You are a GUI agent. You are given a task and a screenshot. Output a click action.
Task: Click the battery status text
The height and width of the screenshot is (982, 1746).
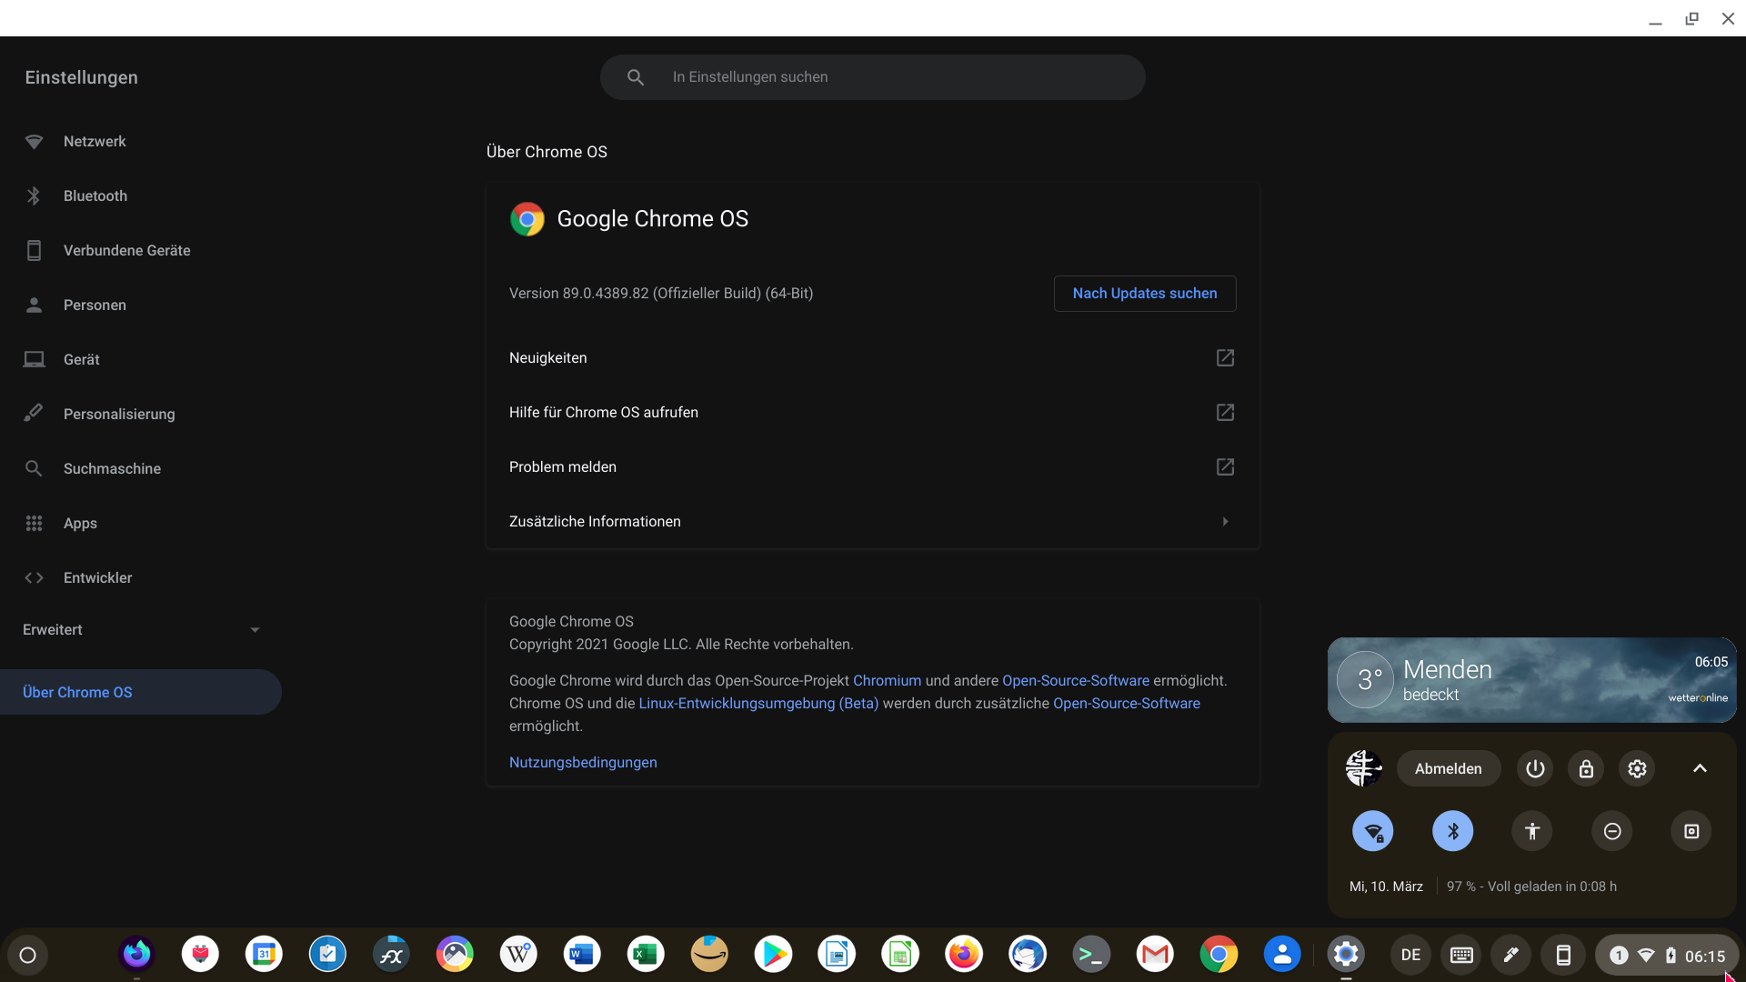pos(1531,887)
